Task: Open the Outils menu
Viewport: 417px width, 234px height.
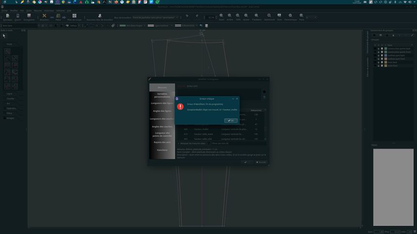Action: 29,11
